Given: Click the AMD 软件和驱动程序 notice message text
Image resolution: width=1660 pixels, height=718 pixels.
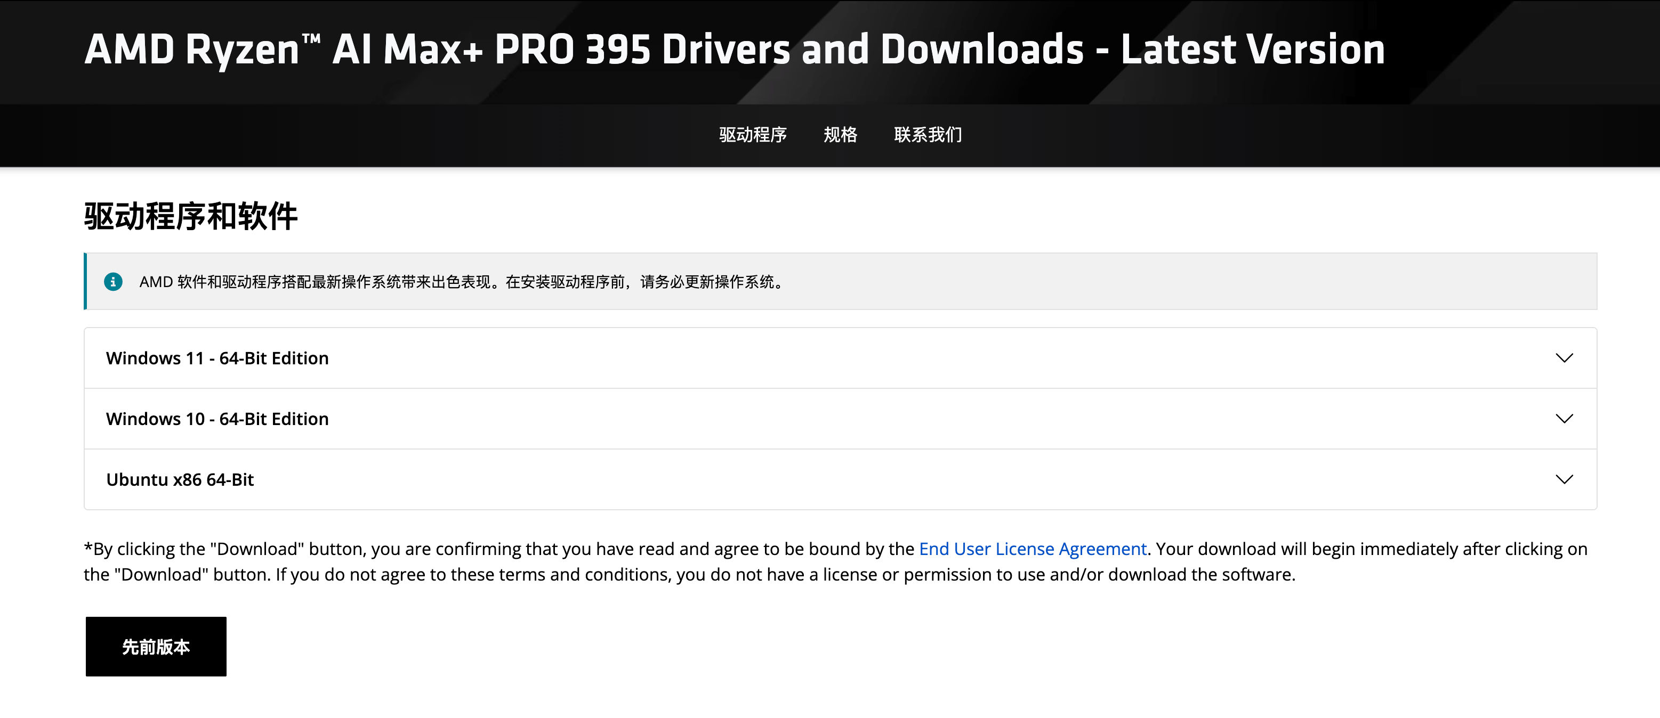Looking at the screenshot, I should click(462, 281).
